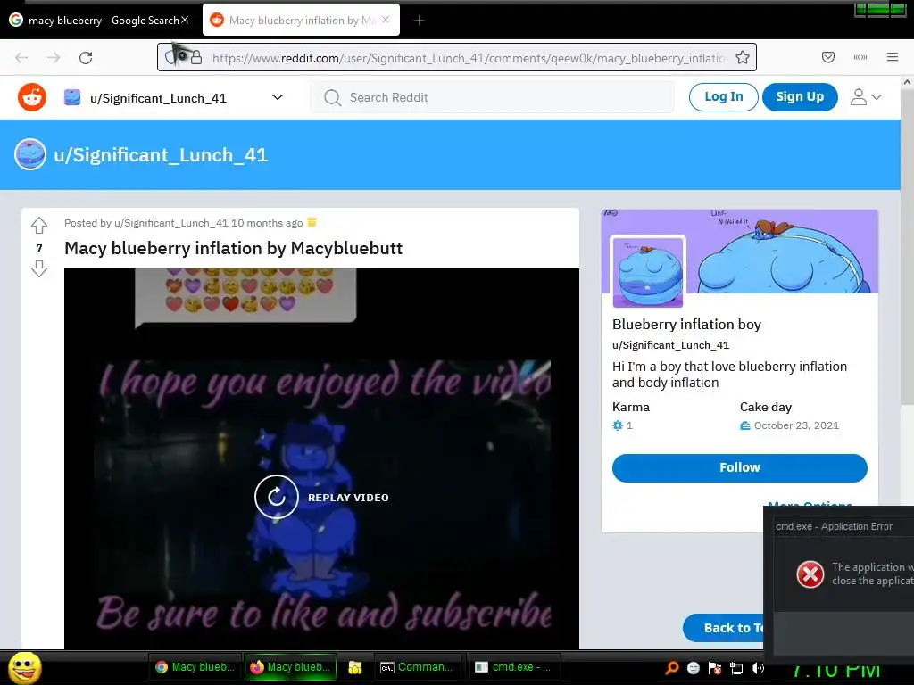Click the round grey tray icon beside magnifier
This screenshot has height=685, width=914.
[x=693, y=668]
